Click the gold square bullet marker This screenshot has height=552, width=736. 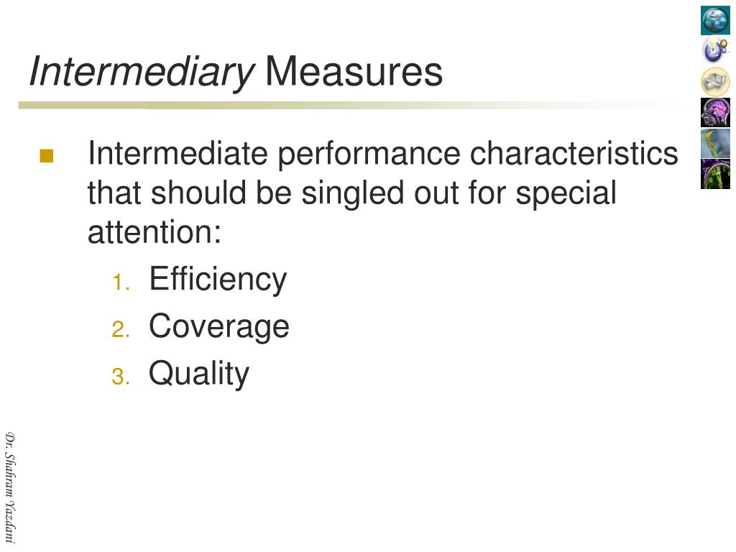point(47,155)
